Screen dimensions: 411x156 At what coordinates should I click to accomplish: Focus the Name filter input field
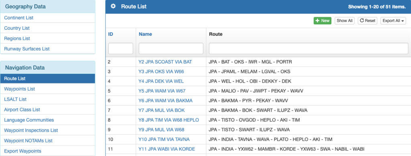(x=171, y=49)
